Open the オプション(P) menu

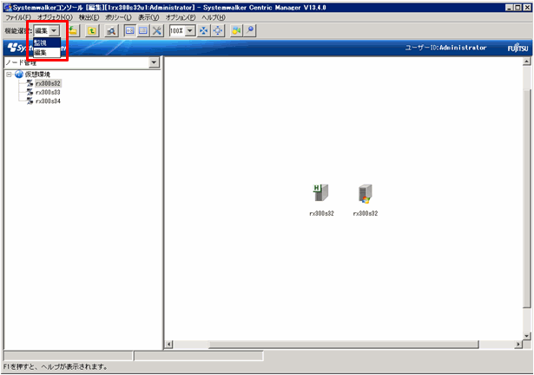click(181, 17)
